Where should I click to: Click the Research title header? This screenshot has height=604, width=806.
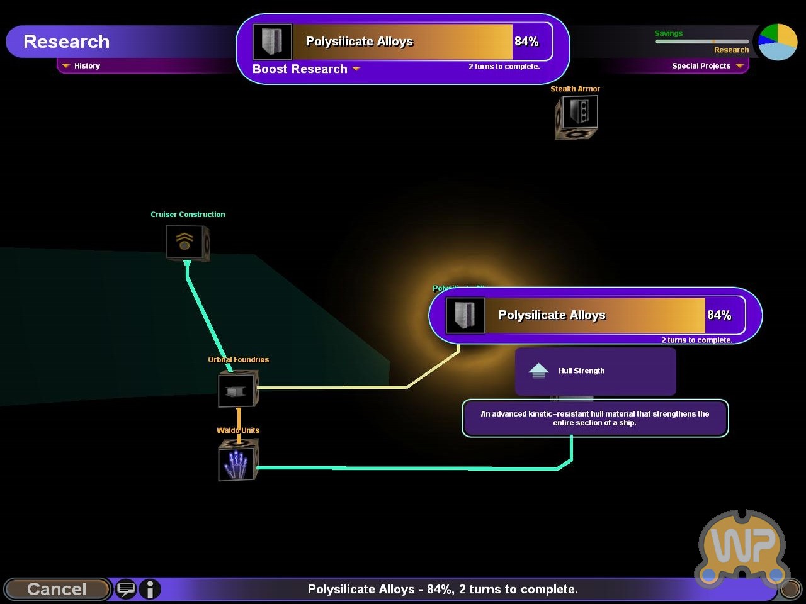point(67,42)
